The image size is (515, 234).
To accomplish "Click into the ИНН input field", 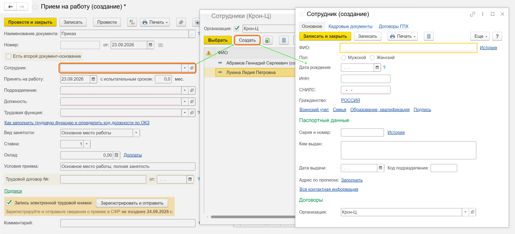I will pyautogui.click(x=366, y=79).
